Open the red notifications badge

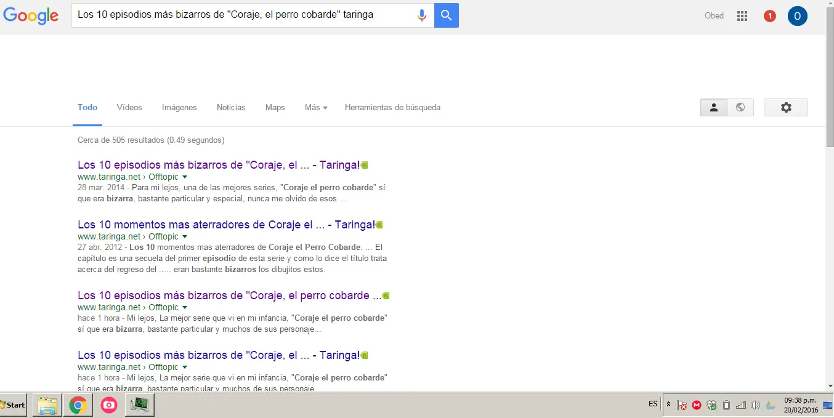click(x=770, y=16)
